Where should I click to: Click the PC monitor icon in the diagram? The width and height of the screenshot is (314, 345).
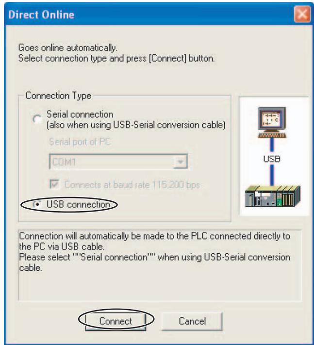click(x=272, y=119)
